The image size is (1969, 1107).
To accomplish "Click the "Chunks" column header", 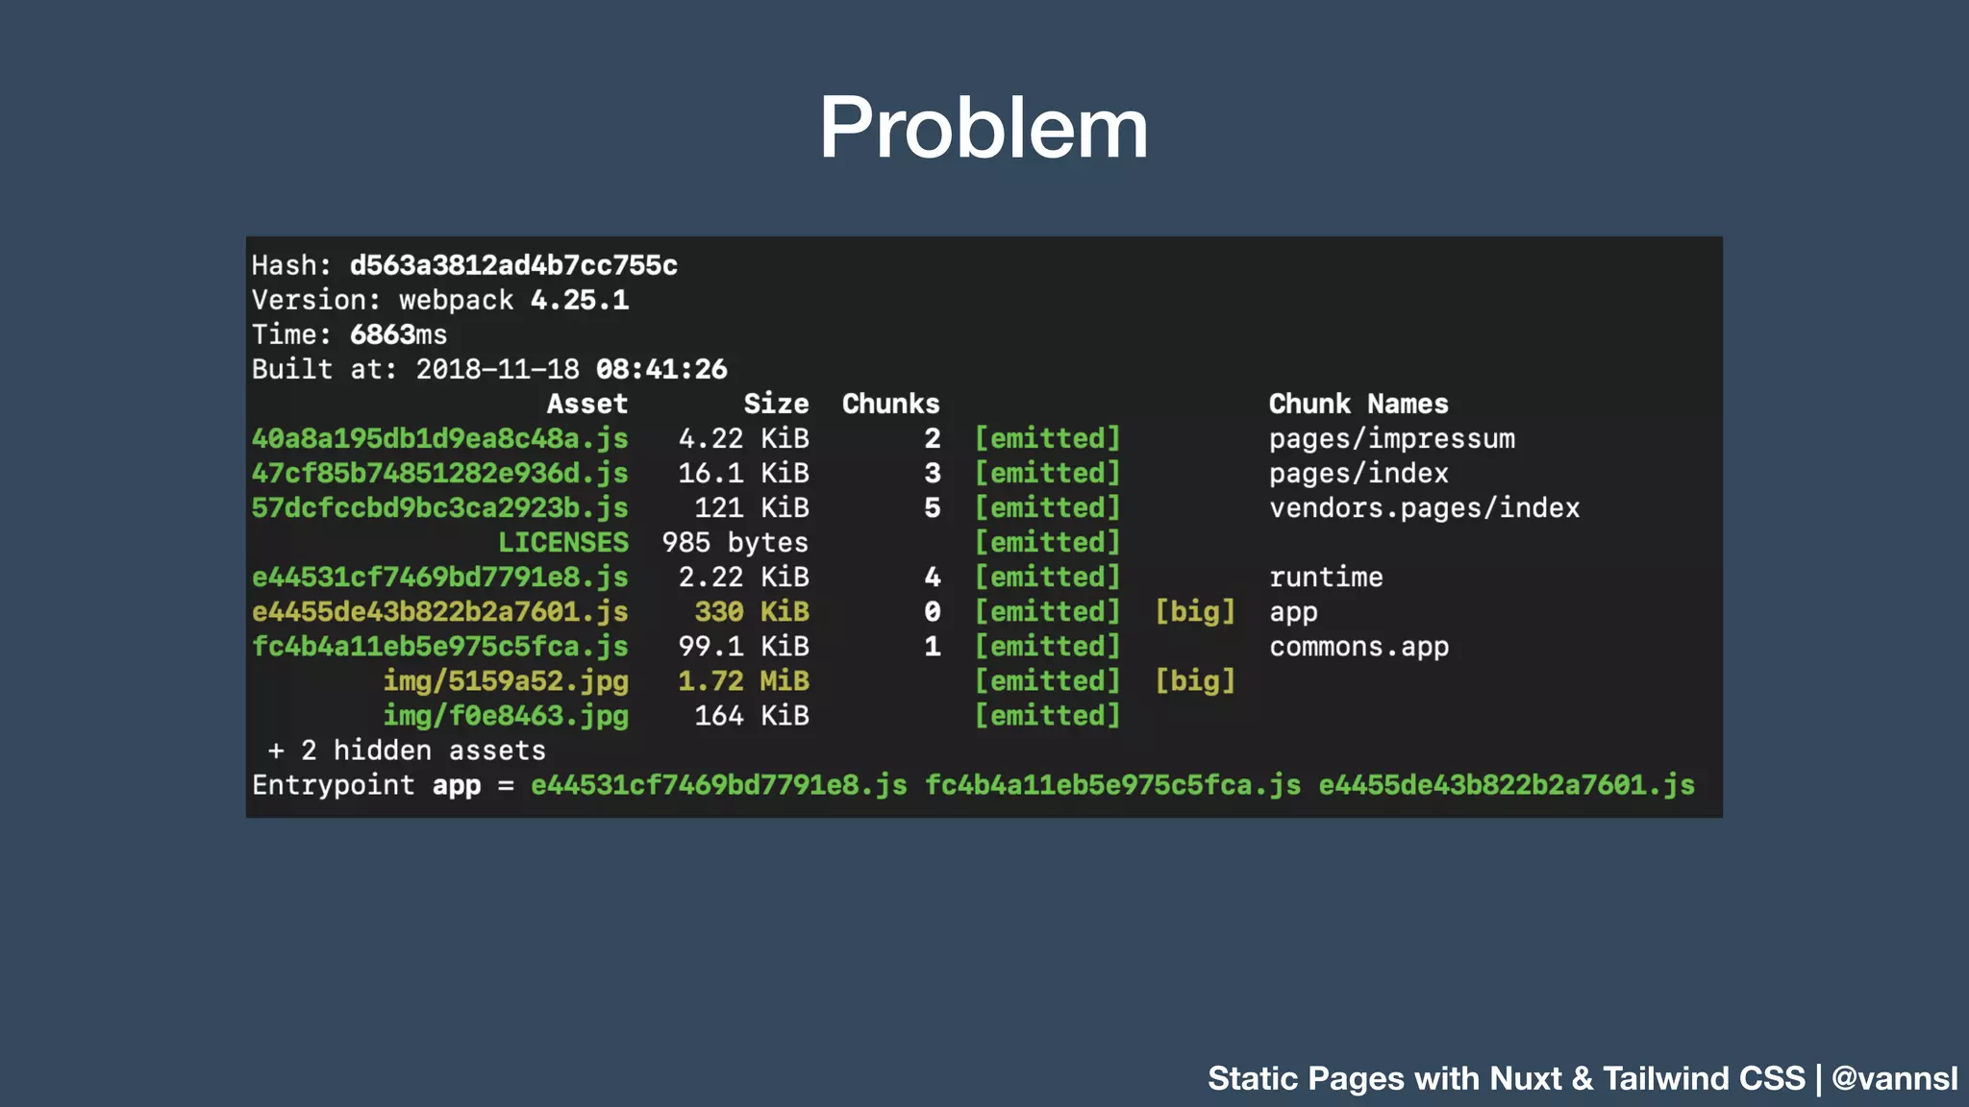I will pos(891,404).
